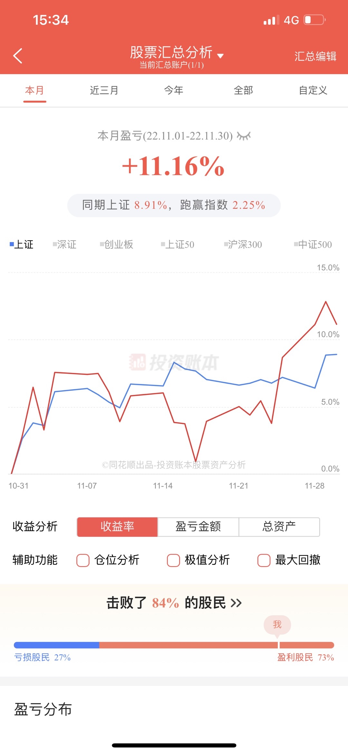Tap the 我 position marker bubble
This screenshot has width=348, height=754.
[x=277, y=625]
